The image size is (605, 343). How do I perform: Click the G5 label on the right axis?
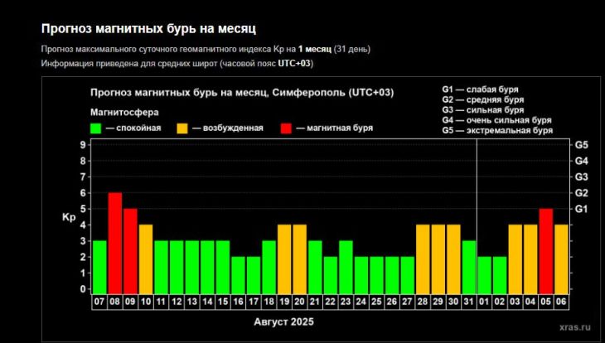(581, 145)
